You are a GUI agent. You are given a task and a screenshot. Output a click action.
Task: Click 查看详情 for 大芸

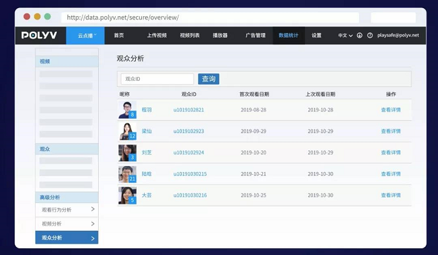point(391,195)
